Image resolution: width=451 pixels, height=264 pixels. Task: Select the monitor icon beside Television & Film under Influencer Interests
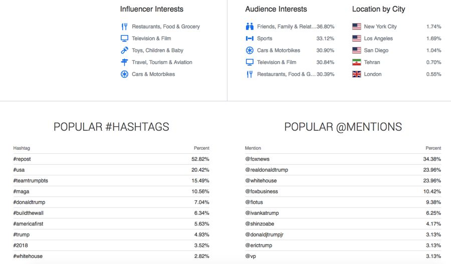(x=124, y=38)
